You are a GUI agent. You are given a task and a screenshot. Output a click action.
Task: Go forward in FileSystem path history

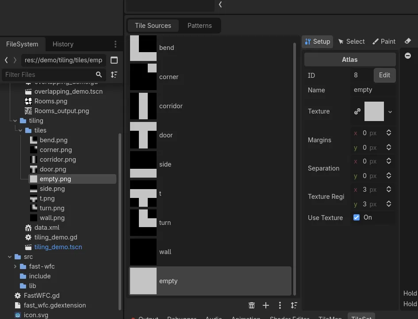[x=15, y=60]
